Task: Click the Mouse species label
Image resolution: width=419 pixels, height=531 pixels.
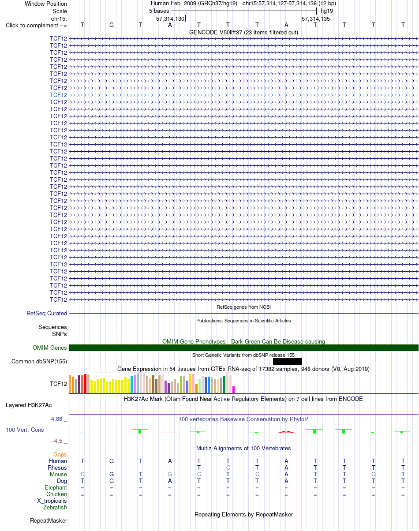Action: (59, 474)
